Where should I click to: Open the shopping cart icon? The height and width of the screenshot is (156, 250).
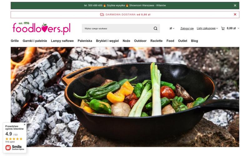223,28
